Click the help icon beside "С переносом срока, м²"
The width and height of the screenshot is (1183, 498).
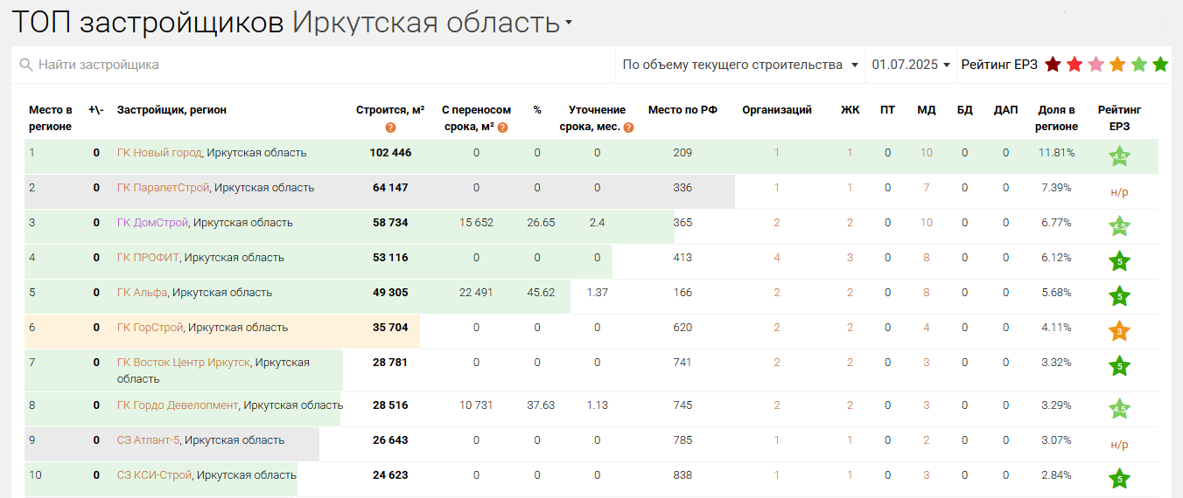point(502,128)
